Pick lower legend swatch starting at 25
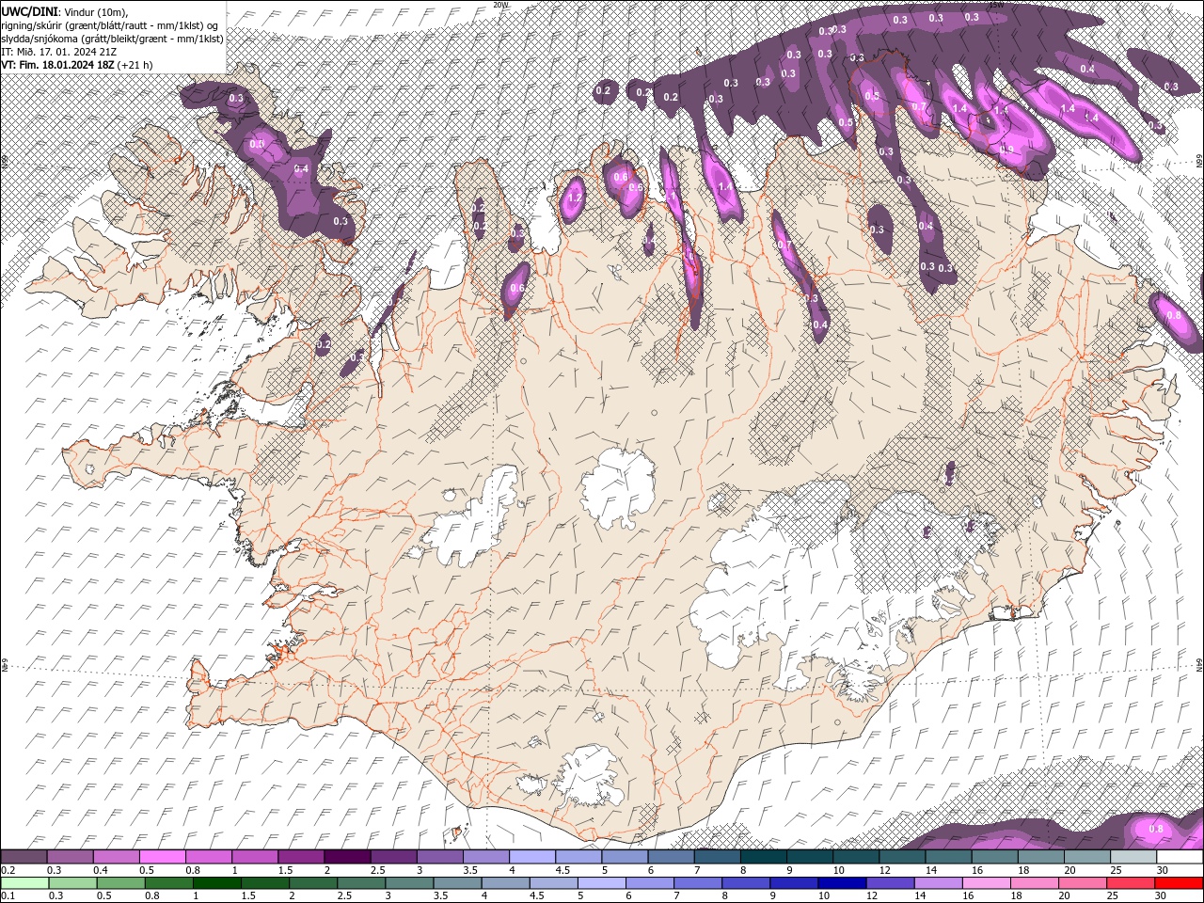Screen dimensions: 1204x903 point(1131,882)
